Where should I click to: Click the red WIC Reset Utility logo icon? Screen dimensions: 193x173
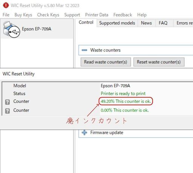(x=6, y=5)
